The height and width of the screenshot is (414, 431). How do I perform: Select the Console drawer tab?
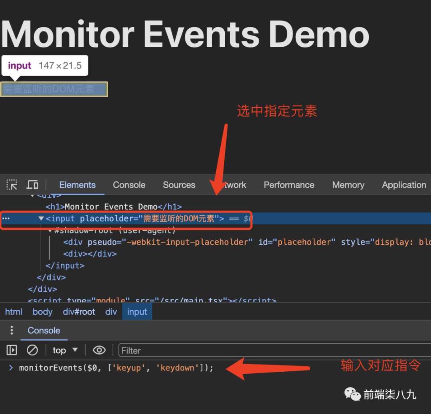(x=44, y=331)
